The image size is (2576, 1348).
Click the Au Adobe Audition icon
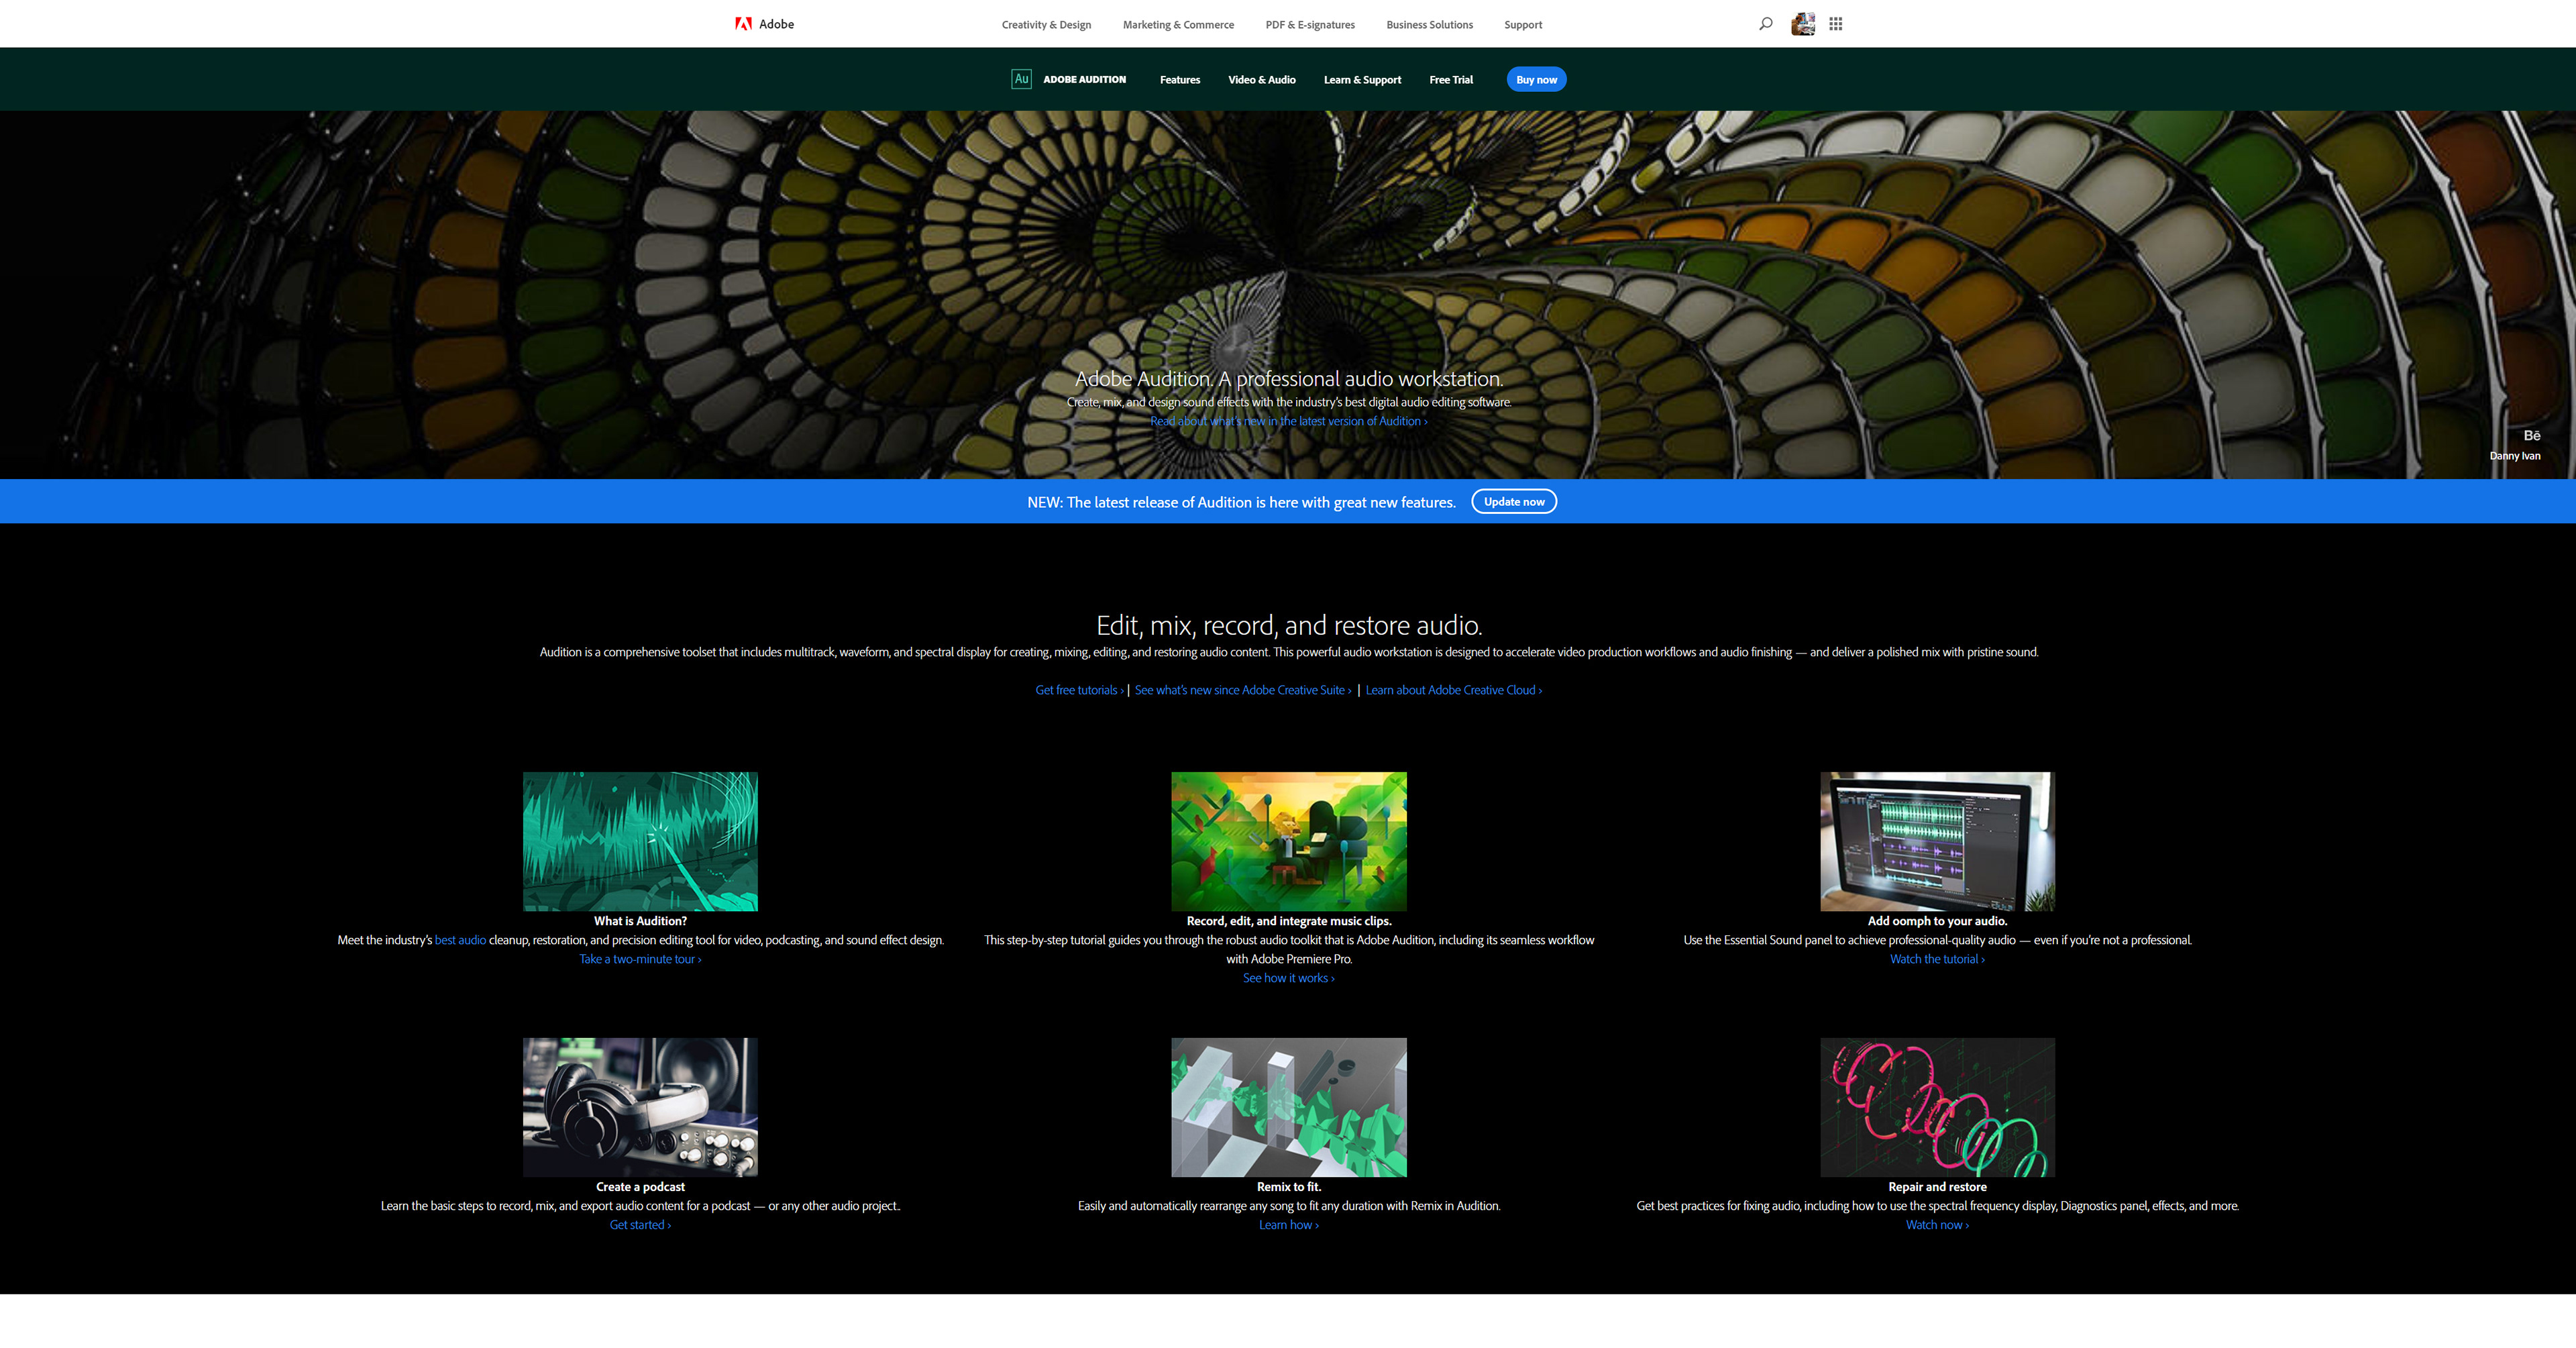[x=1021, y=79]
